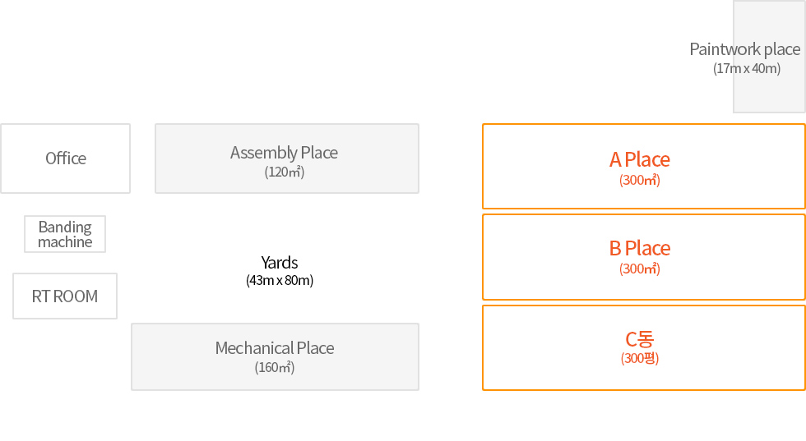Click empty area inside Assembly Place box left side
The image size is (806, 441).
point(190,158)
